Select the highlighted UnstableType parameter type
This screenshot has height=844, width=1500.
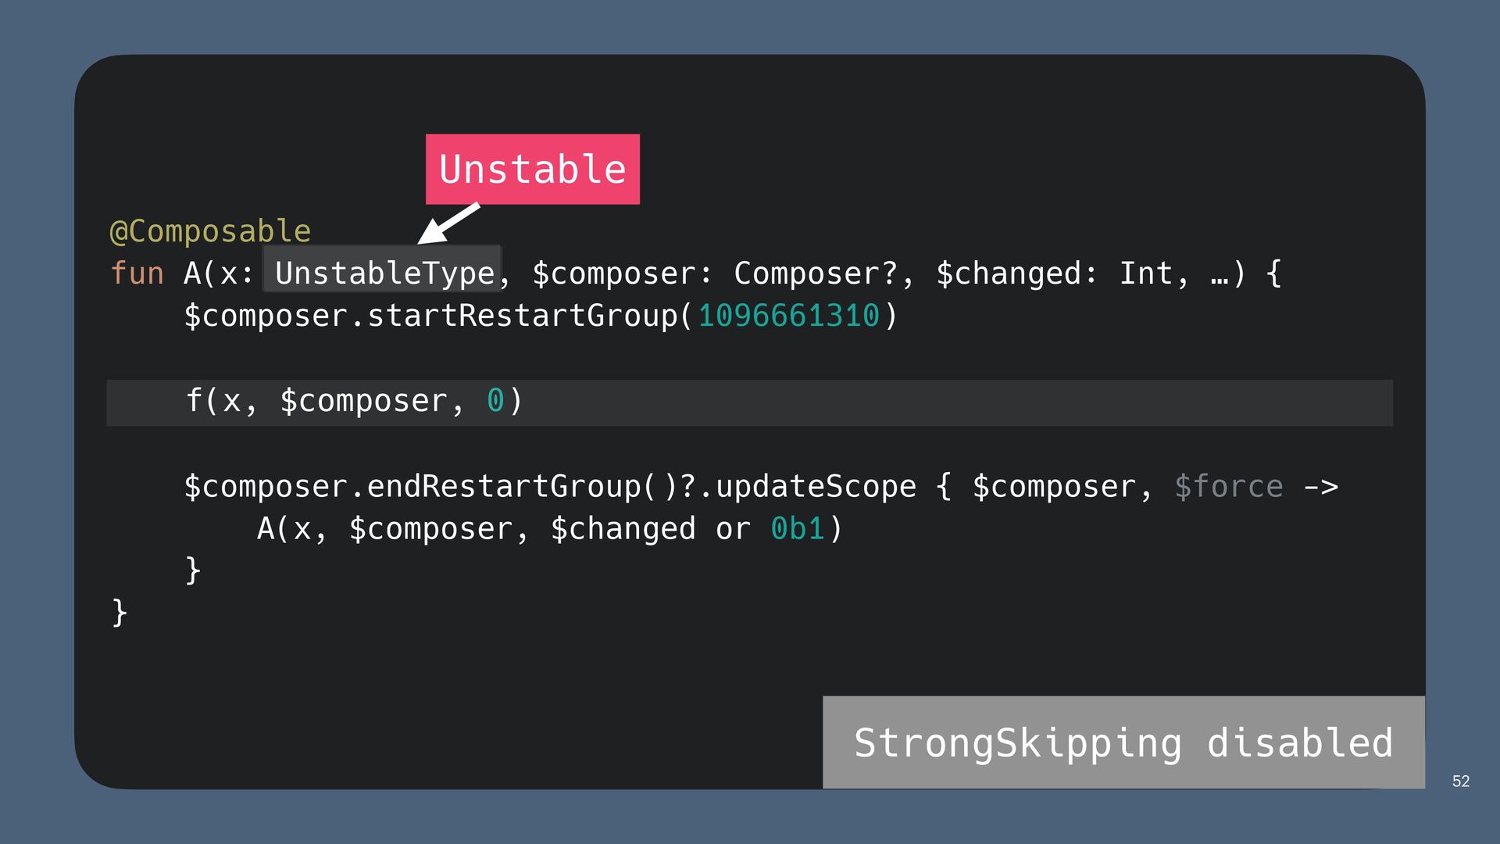coord(384,274)
